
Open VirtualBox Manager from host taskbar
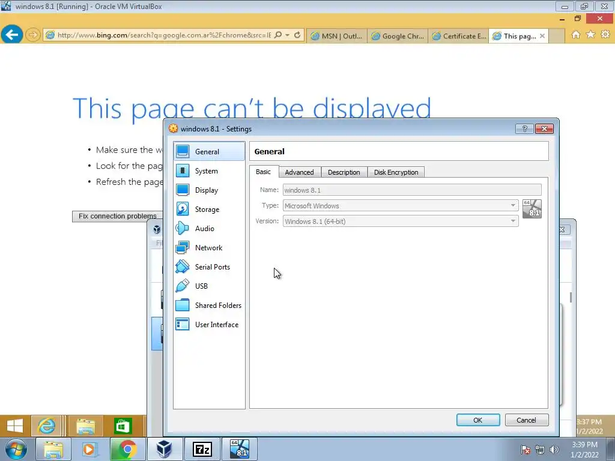point(165,449)
